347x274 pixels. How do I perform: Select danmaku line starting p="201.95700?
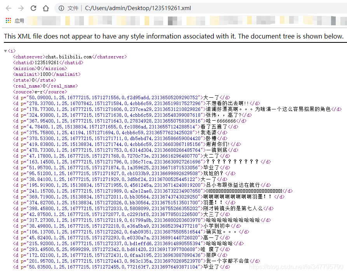tap(136, 261)
